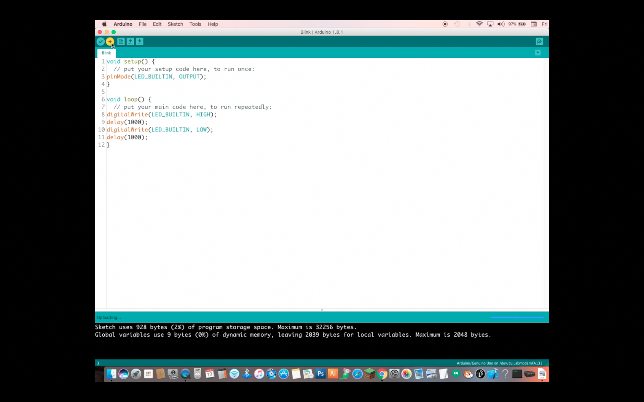
Task: Click the board and port status text
Action: (499, 363)
